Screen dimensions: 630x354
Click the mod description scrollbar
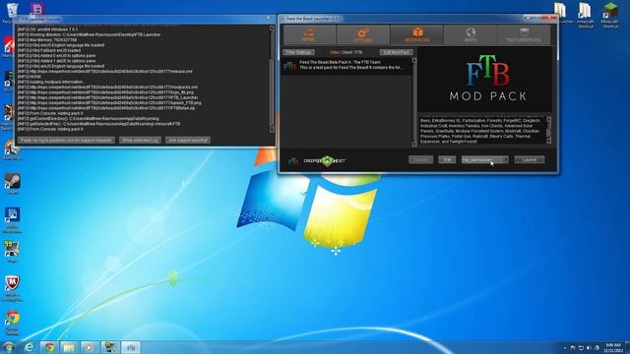pyautogui.click(x=549, y=131)
